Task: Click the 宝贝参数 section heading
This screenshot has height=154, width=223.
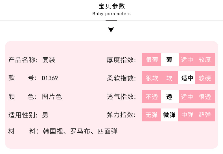Action: pyautogui.click(x=111, y=6)
